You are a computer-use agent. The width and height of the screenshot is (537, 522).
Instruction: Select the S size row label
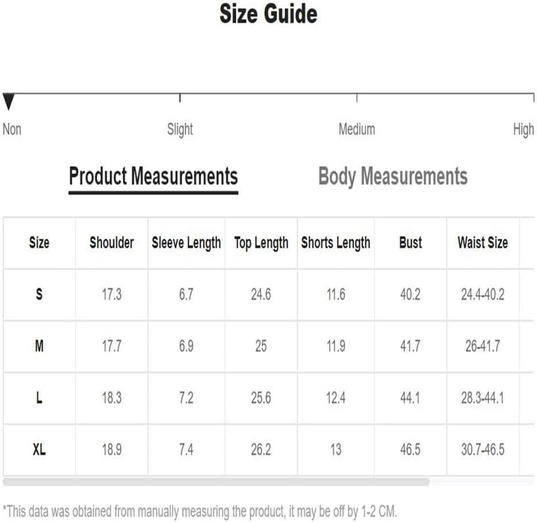(x=39, y=295)
